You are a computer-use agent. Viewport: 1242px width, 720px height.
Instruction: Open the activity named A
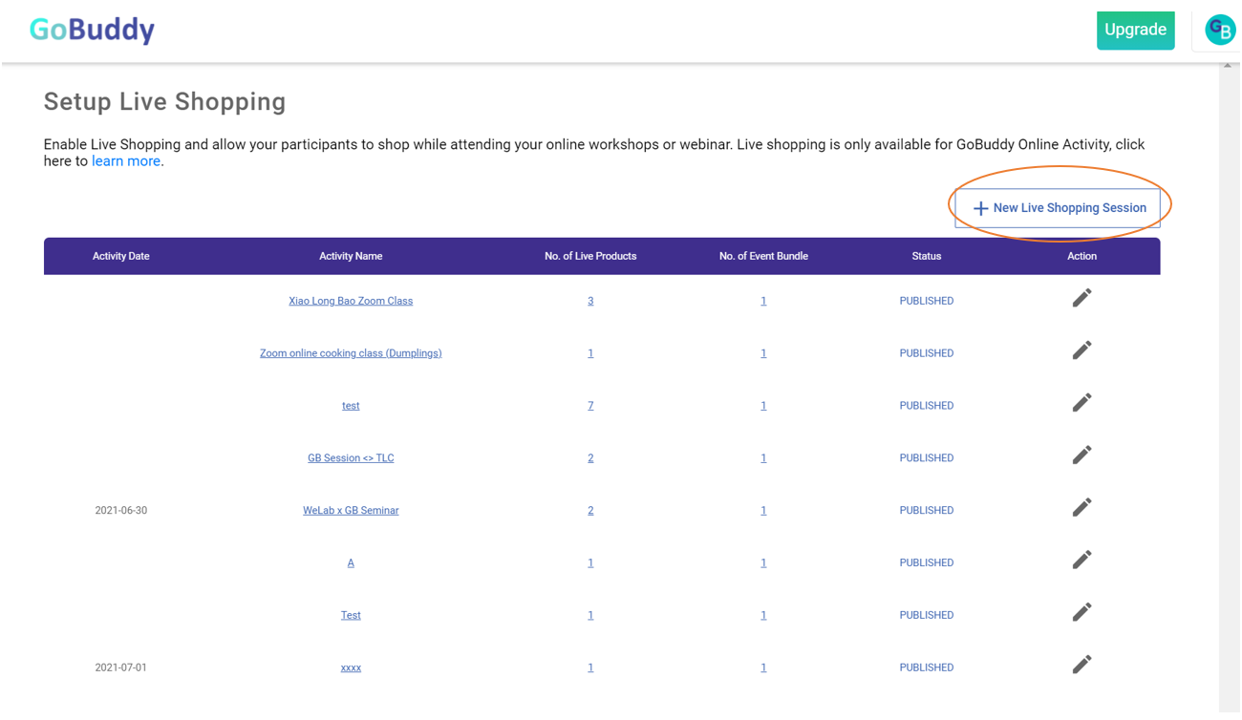351,563
